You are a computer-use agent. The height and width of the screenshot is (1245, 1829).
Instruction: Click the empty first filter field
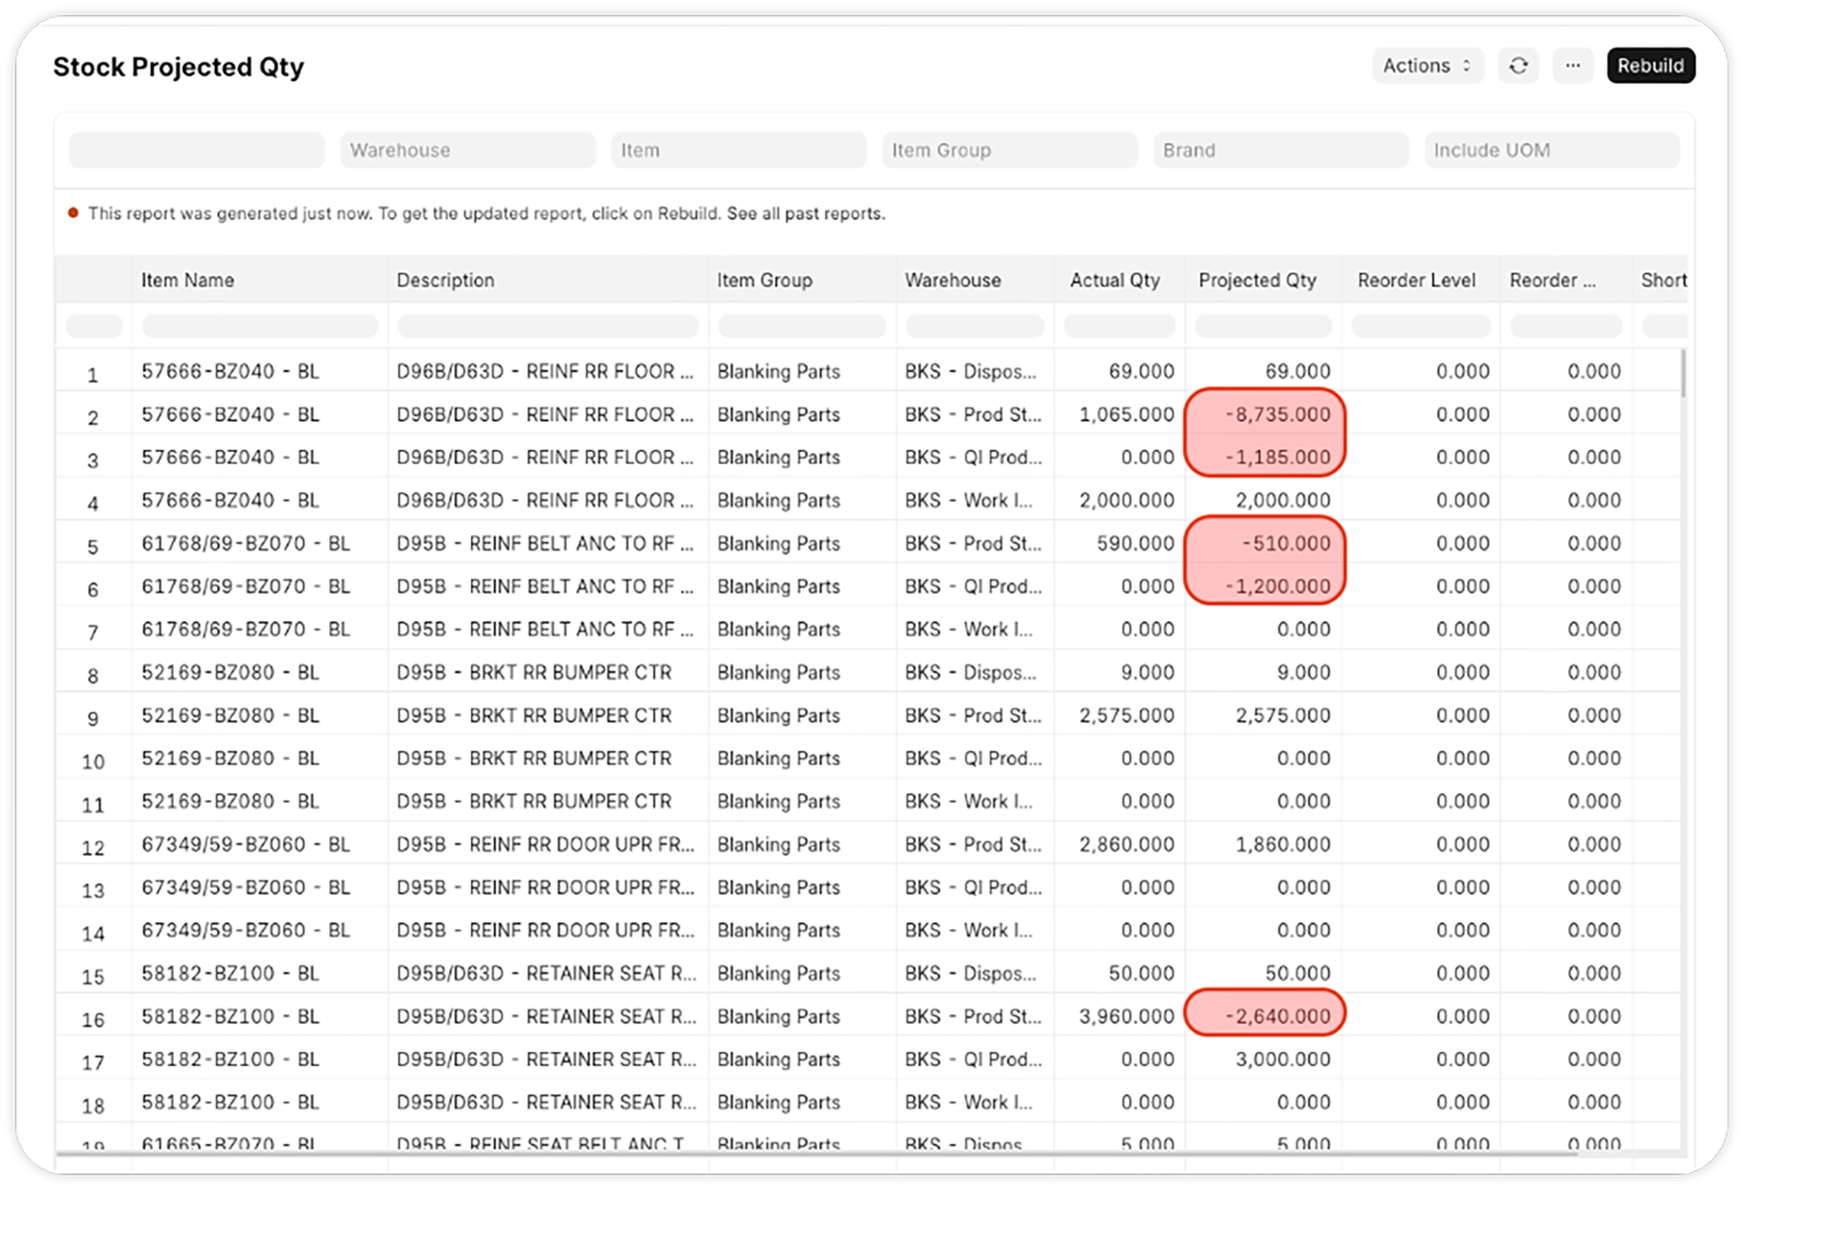[x=197, y=150]
